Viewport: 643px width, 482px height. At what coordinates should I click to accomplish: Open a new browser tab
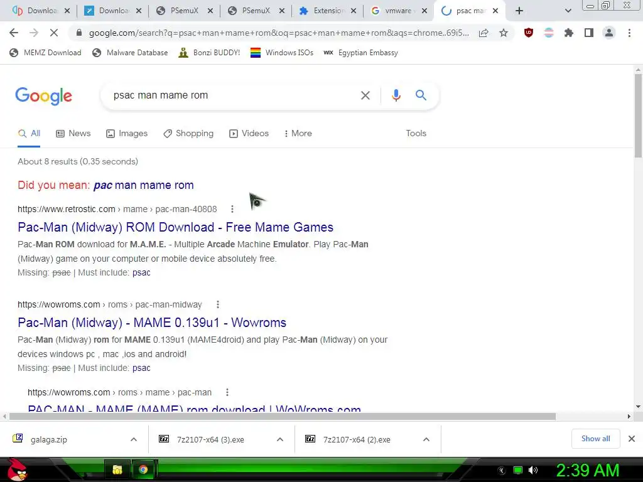point(519,11)
